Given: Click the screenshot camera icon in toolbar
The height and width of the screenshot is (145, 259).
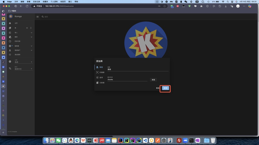Looking at the screenshot, I should (201, 6).
